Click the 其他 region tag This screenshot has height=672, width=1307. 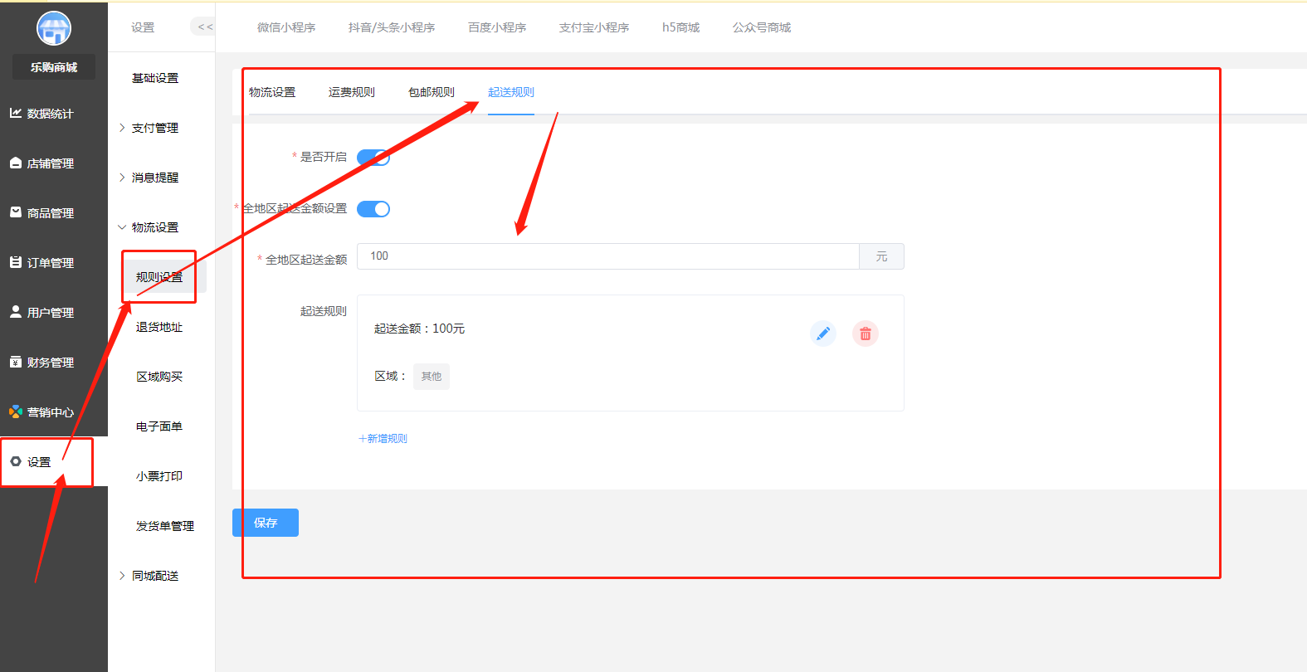tap(432, 377)
